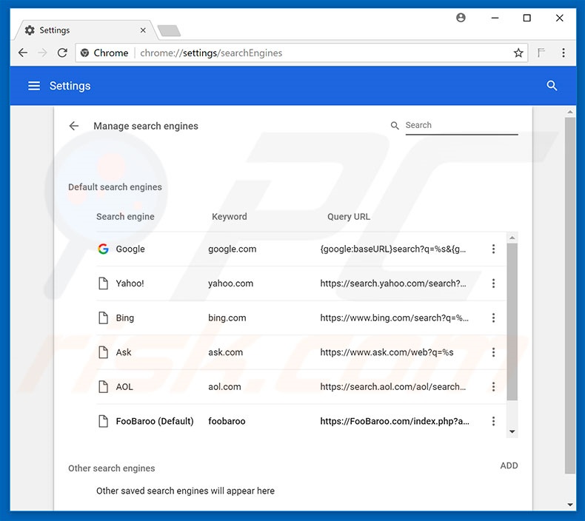Click the magnifier icon beside the Search field
The height and width of the screenshot is (521, 585).
pos(395,126)
